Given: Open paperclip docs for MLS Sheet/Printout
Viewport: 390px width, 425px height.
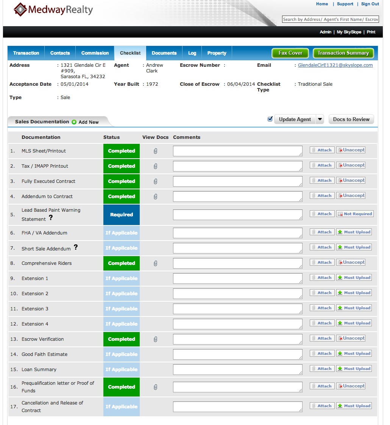Looking at the screenshot, I should (x=155, y=151).
